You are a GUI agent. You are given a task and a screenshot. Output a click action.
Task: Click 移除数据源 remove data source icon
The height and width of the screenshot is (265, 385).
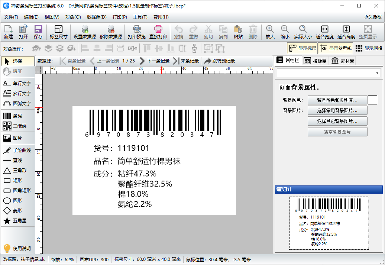coord(111,32)
